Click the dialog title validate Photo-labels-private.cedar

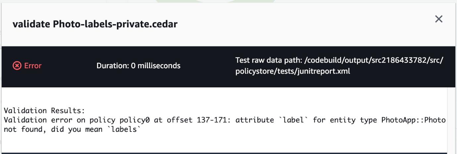tap(95, 24)
